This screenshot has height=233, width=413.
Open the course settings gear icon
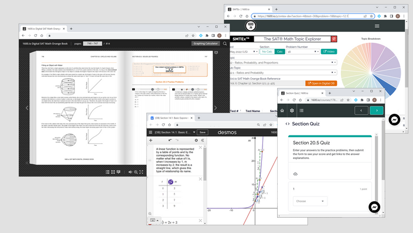click(x=292, y=110)
